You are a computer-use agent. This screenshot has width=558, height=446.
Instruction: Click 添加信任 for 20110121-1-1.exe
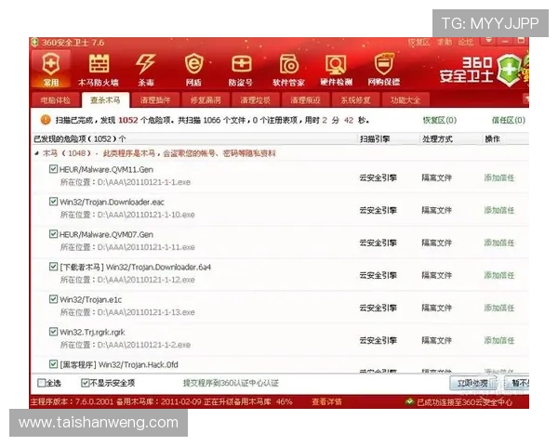[499, 177]
